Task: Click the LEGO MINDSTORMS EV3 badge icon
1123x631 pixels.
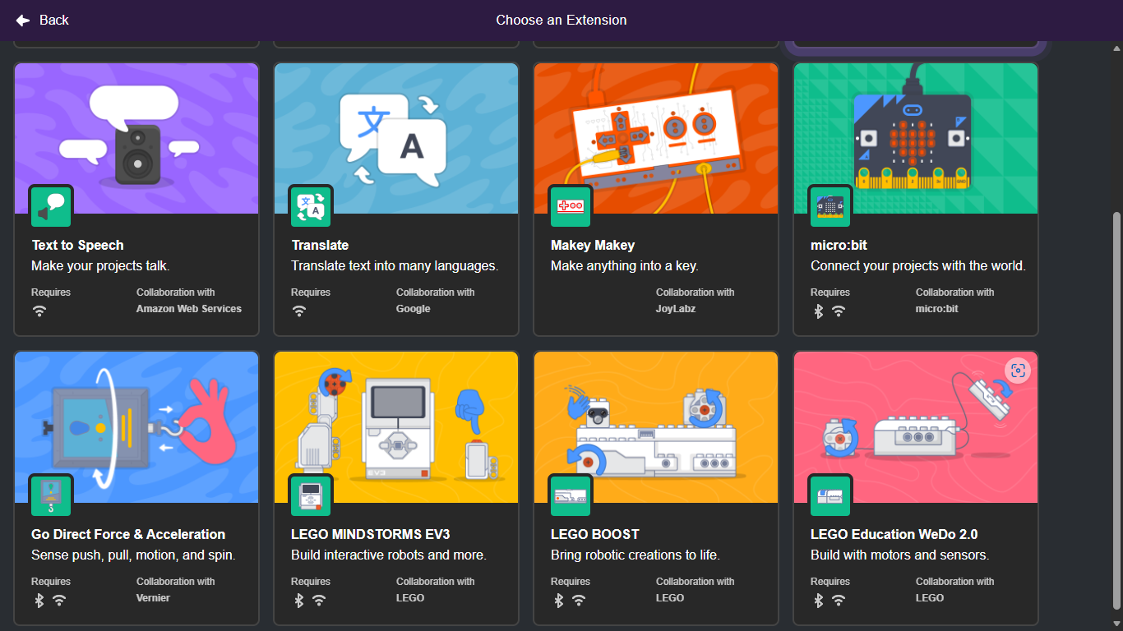Action: click(x=311, y=495)
